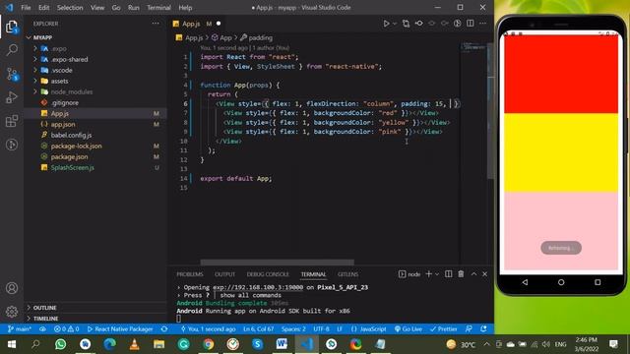
Task: Open the Edit menu
Action: 43,7
